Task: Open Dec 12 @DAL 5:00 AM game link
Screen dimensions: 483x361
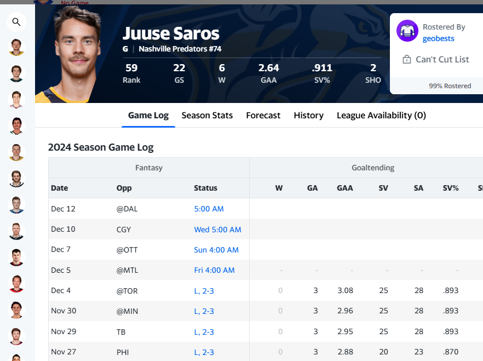Action: coord(209,209)
